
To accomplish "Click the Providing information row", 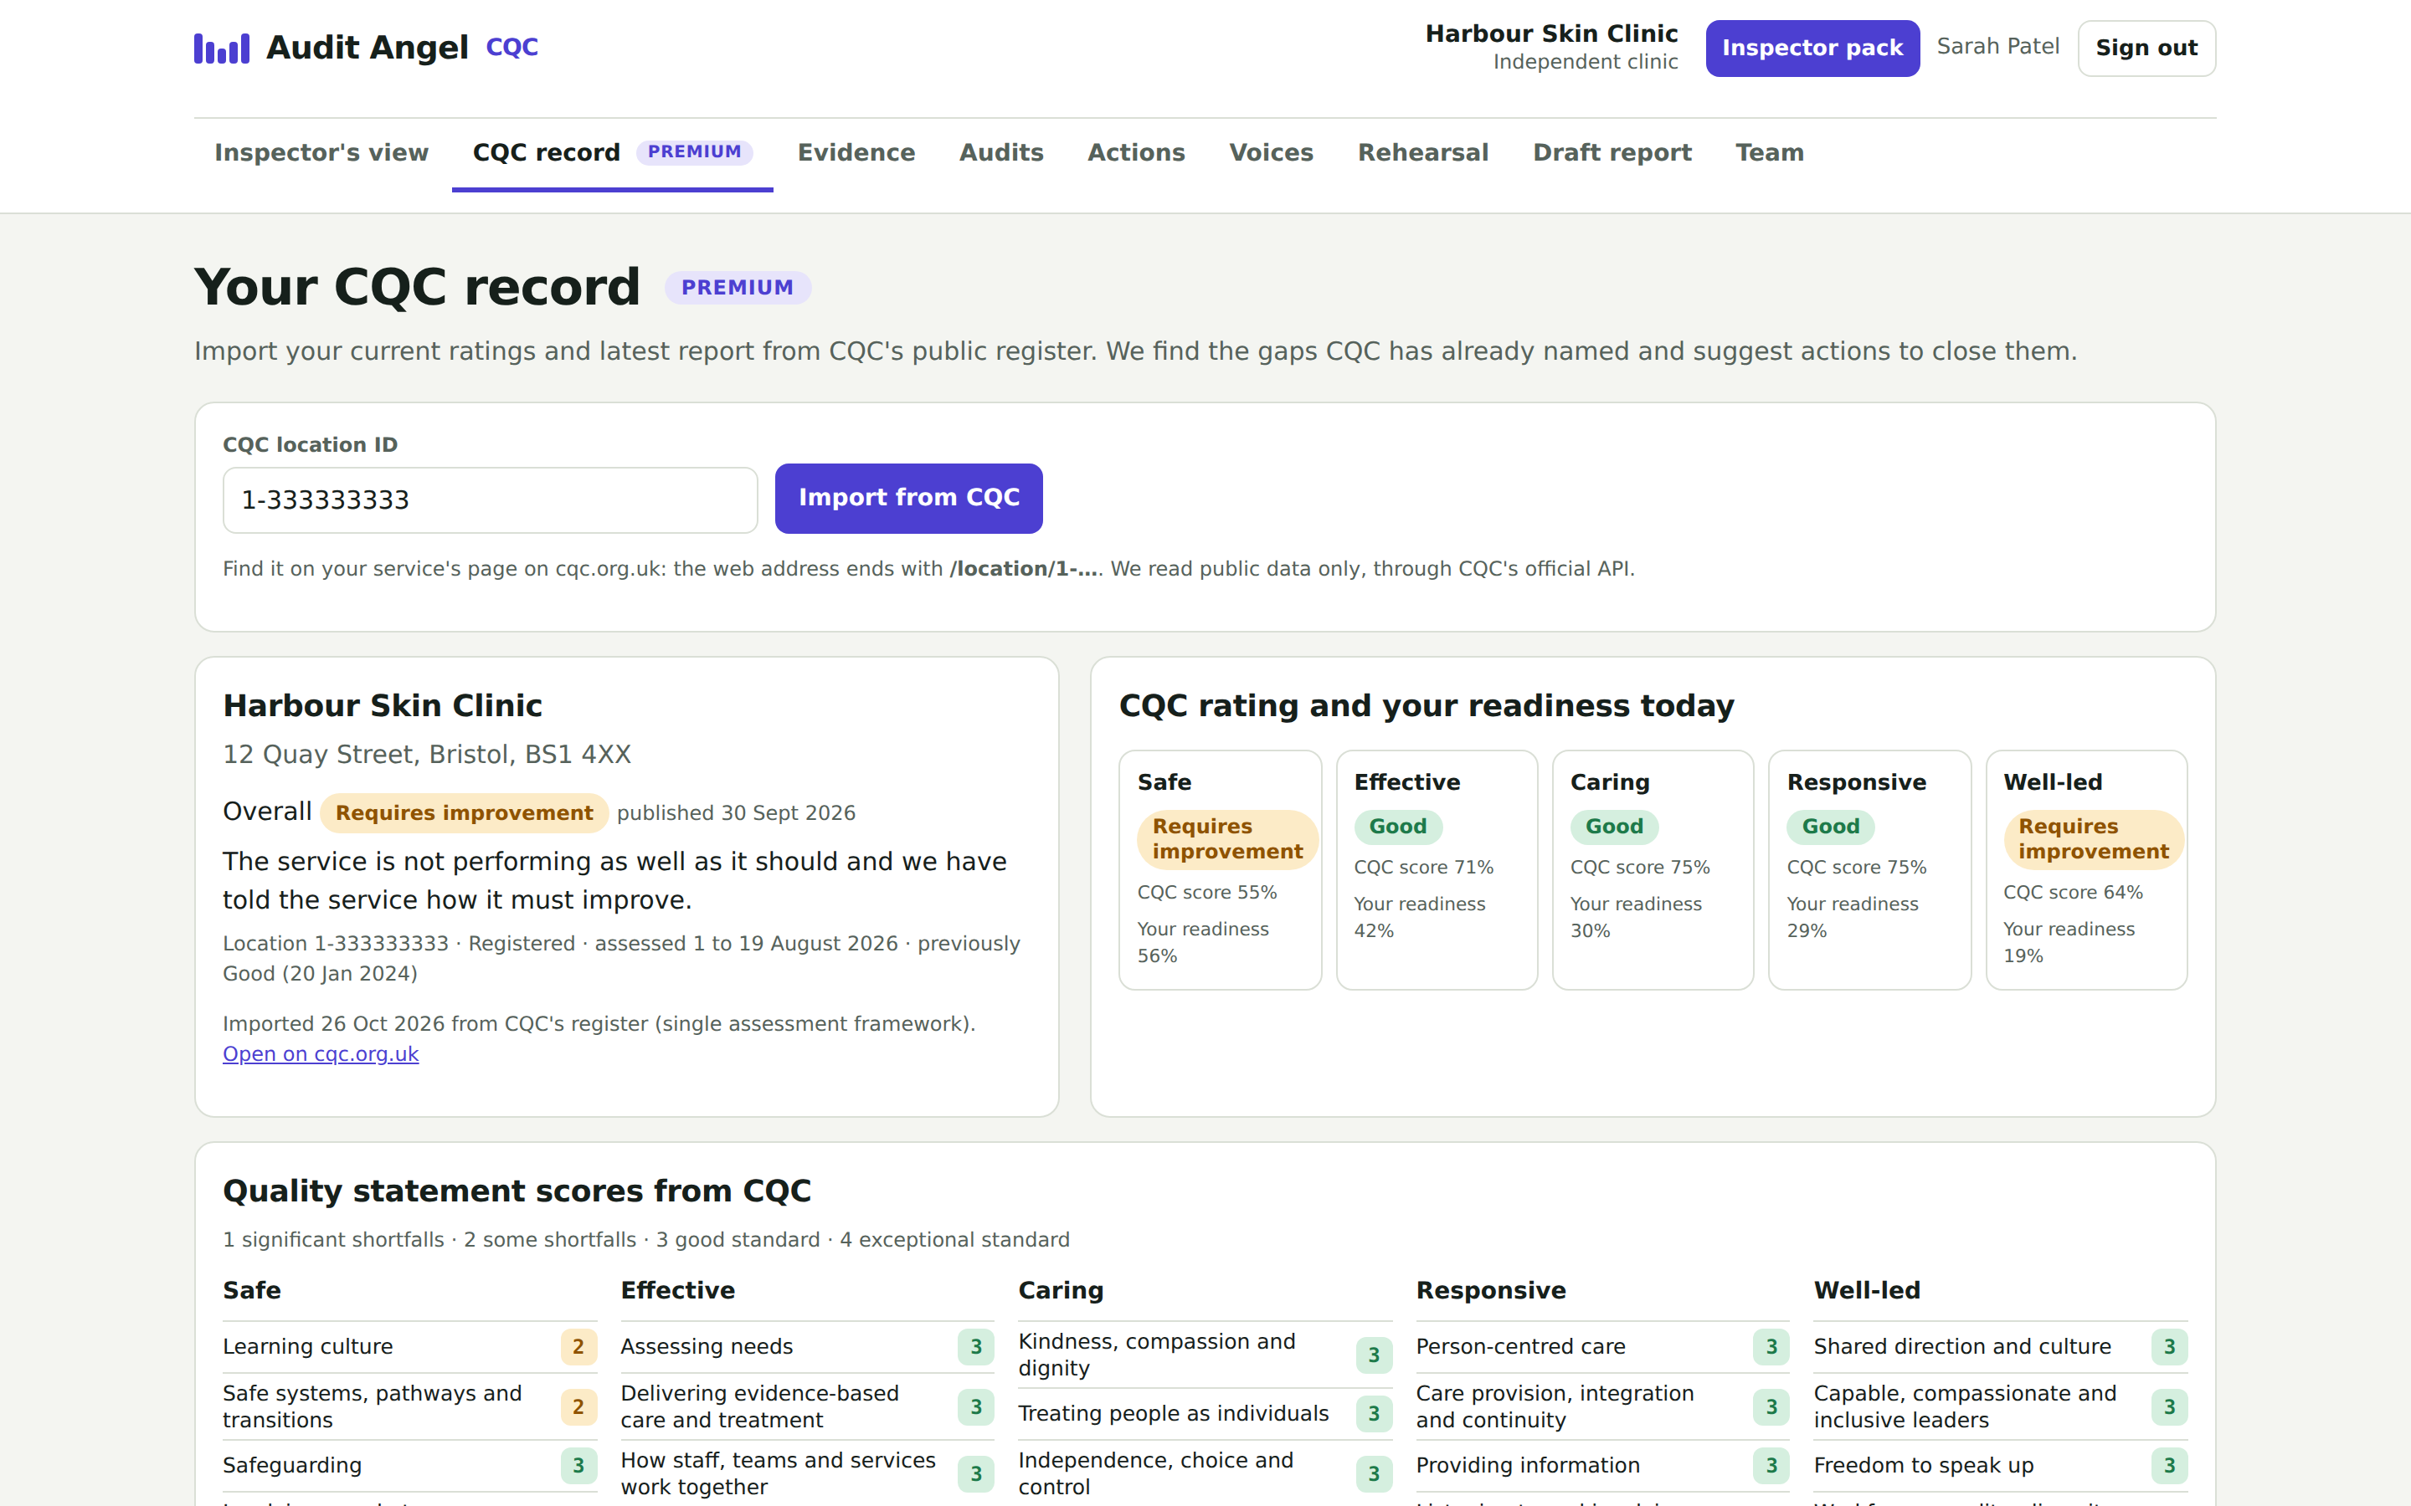I will point(1602,1465).
